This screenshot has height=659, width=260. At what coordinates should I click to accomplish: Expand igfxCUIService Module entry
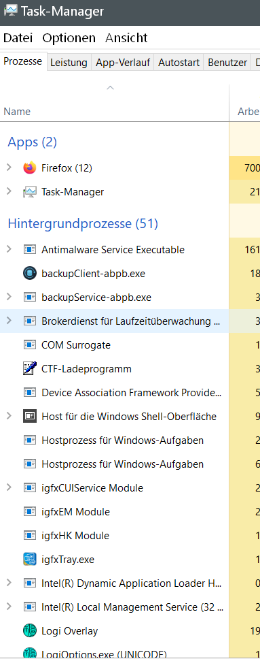(9, 487)
